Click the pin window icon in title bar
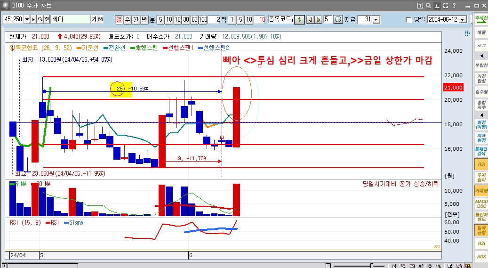This screenshot has width=488, height=268. click(x=437, y=6)
